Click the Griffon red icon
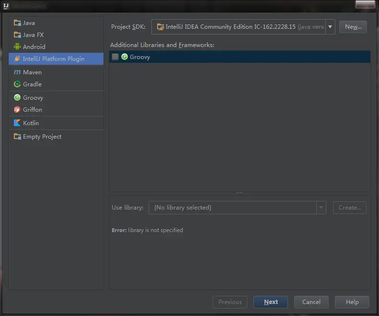Image resolution: width=379 pixels, height=316 pixels. [17, 110]
